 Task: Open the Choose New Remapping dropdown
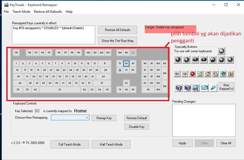point(70,118)
